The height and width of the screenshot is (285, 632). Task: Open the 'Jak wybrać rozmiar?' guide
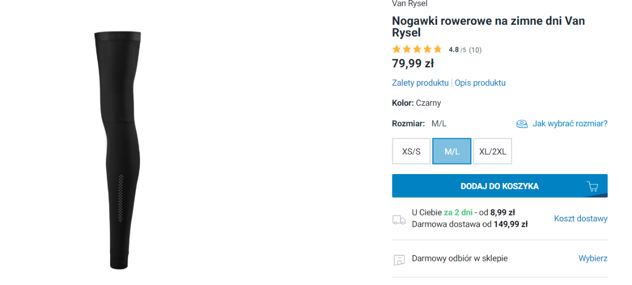click(569, 124)
